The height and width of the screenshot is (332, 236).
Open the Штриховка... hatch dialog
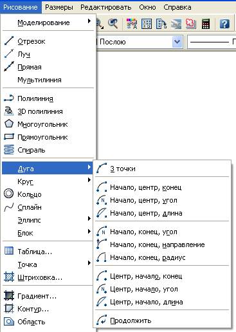pos(48,277)
